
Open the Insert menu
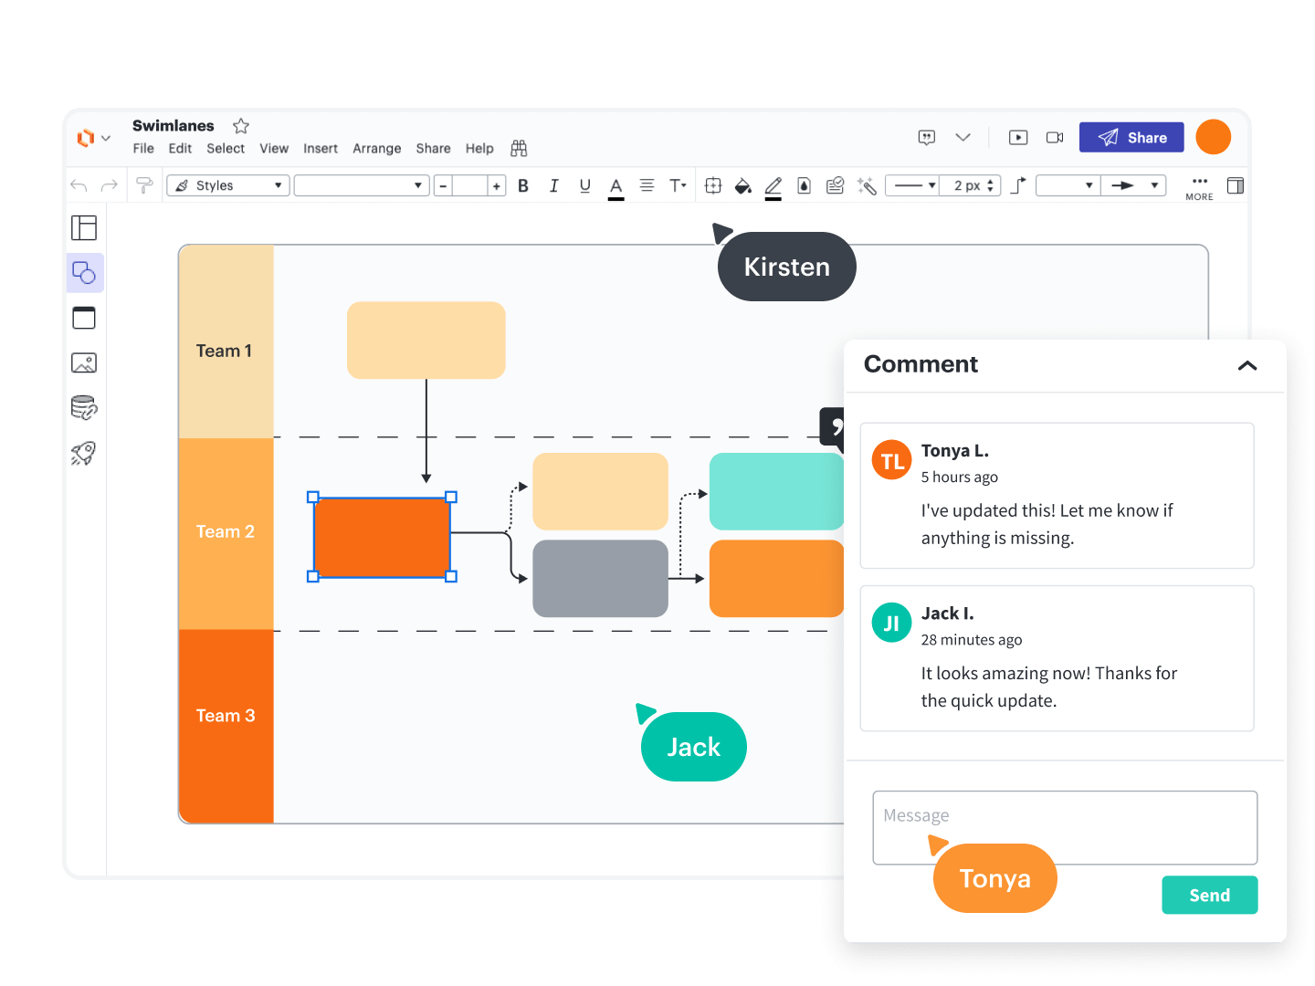[320, 149]
